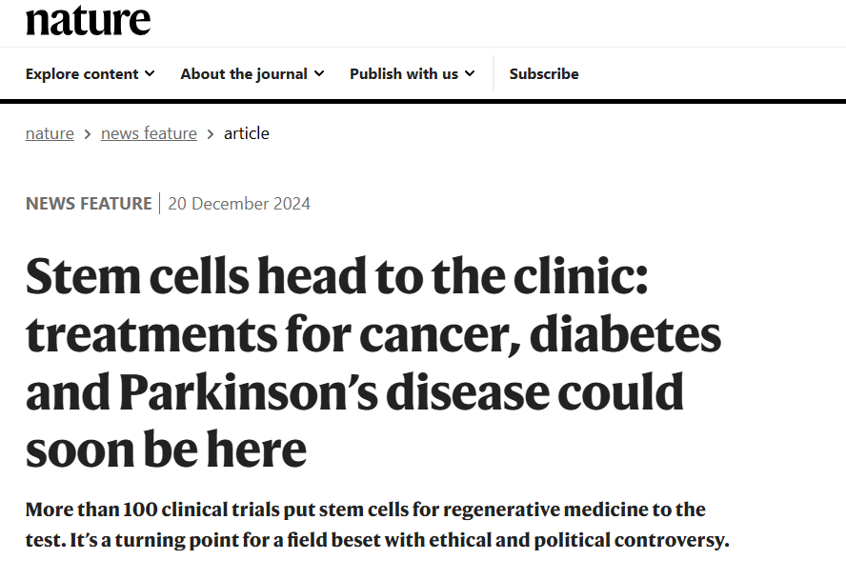The image size is (846, 580).
Task: Open the news feature breadcrumb link
Action: point(149,133)
